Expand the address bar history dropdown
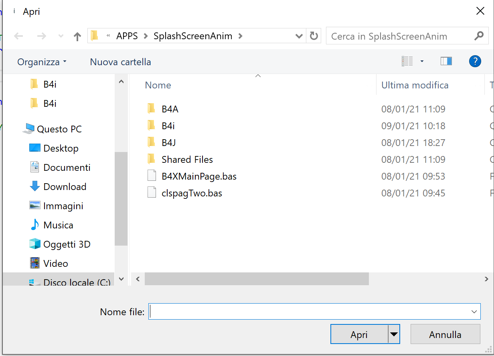Viewport: 494px width, 356px height. click(299, 36)
